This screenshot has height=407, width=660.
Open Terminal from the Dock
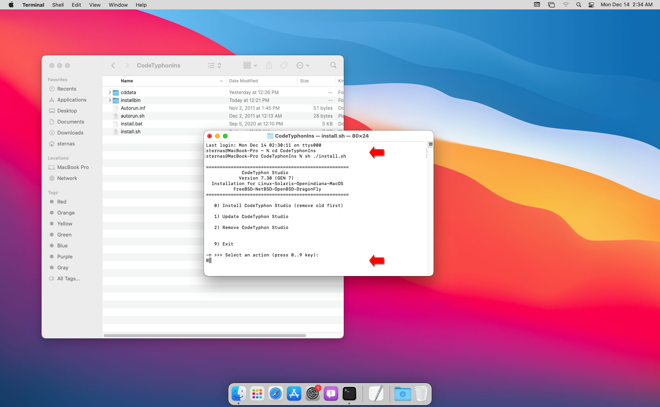pos(349,394)
